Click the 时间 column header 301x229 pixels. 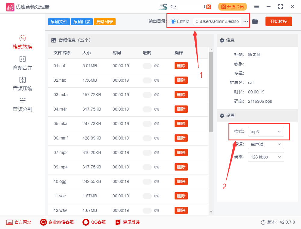point(117,53)
